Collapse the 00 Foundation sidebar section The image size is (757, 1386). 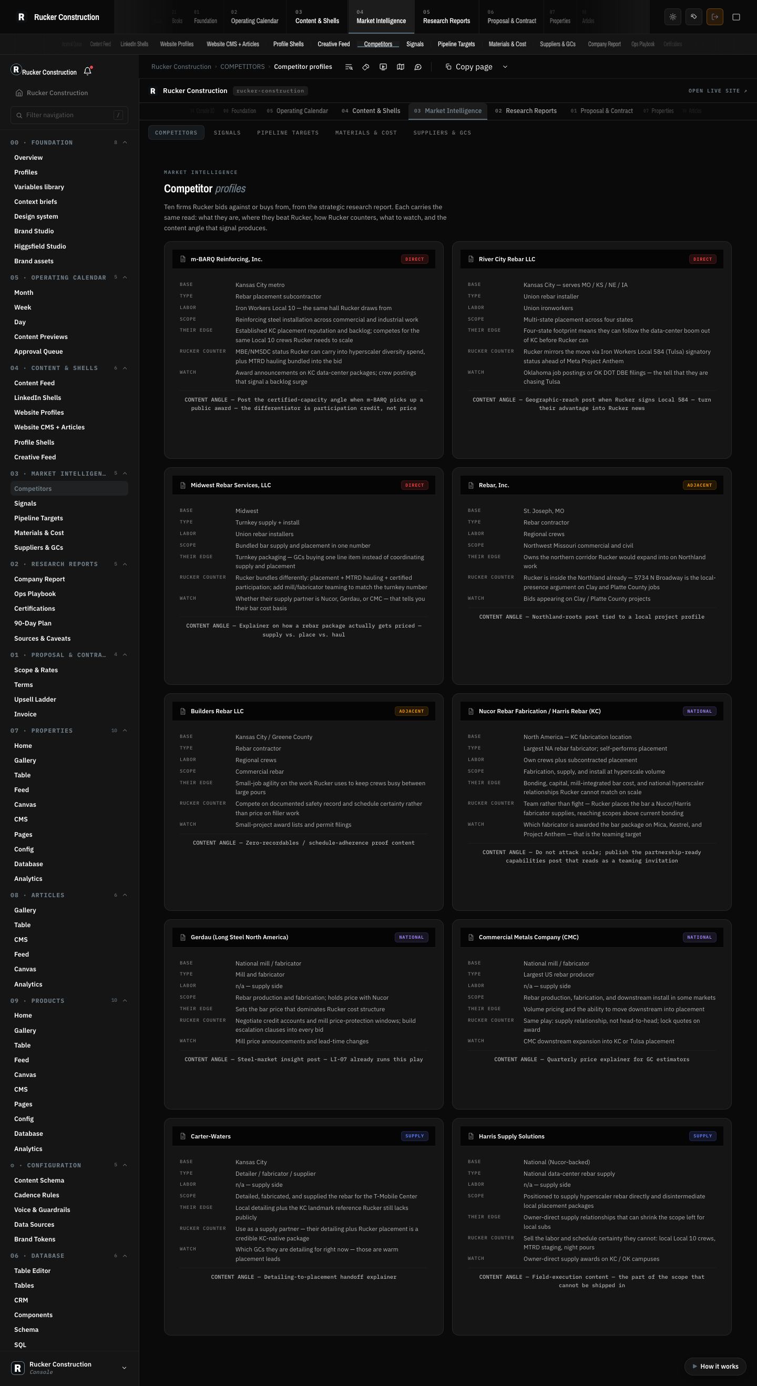[x=125, y=142]
